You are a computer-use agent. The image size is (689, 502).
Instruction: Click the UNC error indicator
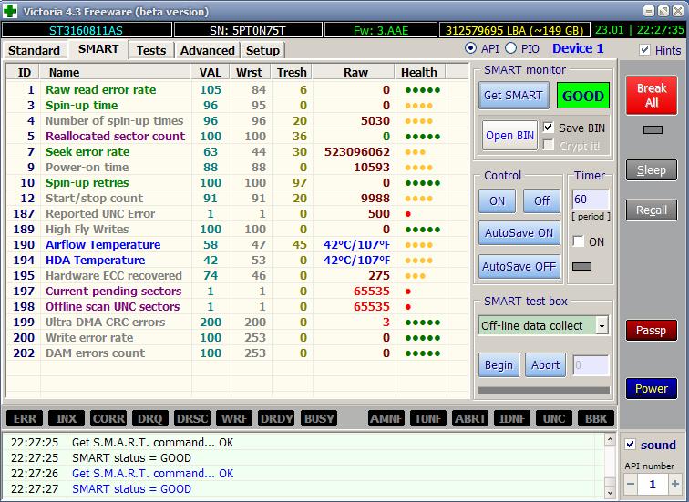(554, 418)
